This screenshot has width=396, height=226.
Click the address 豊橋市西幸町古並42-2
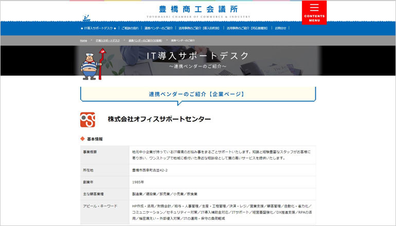(x=150, y=170)
